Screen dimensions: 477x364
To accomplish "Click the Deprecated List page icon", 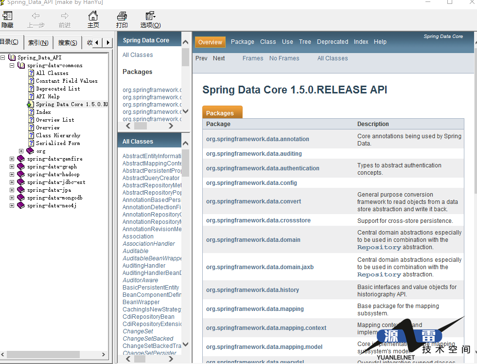I will click(31, 89).
